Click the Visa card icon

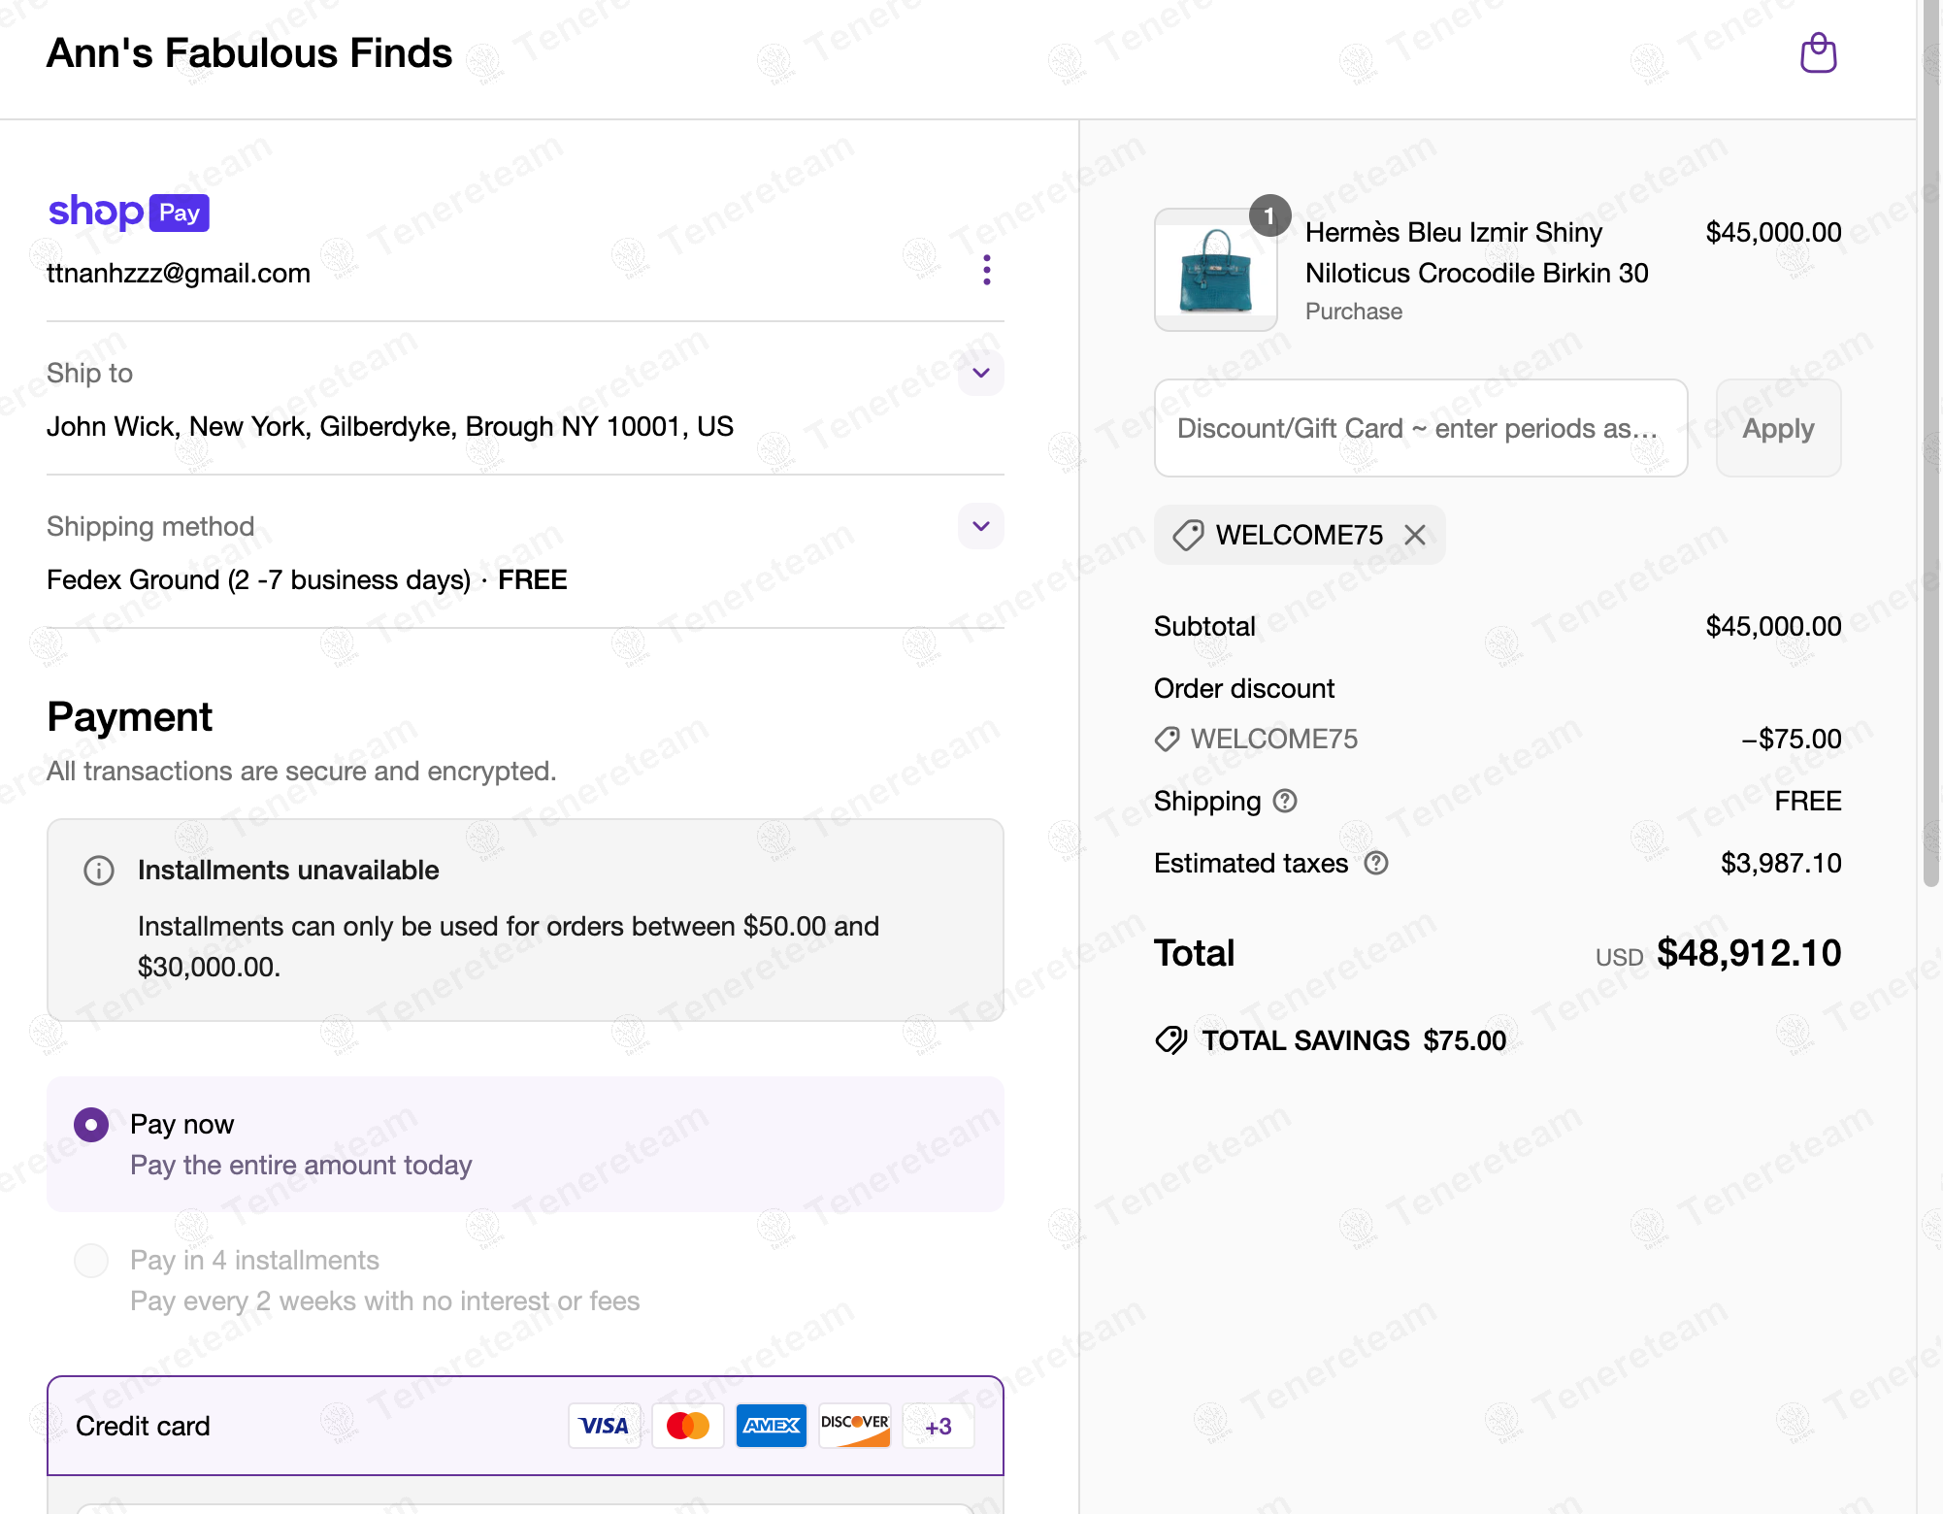click(x=604, y=1426)
